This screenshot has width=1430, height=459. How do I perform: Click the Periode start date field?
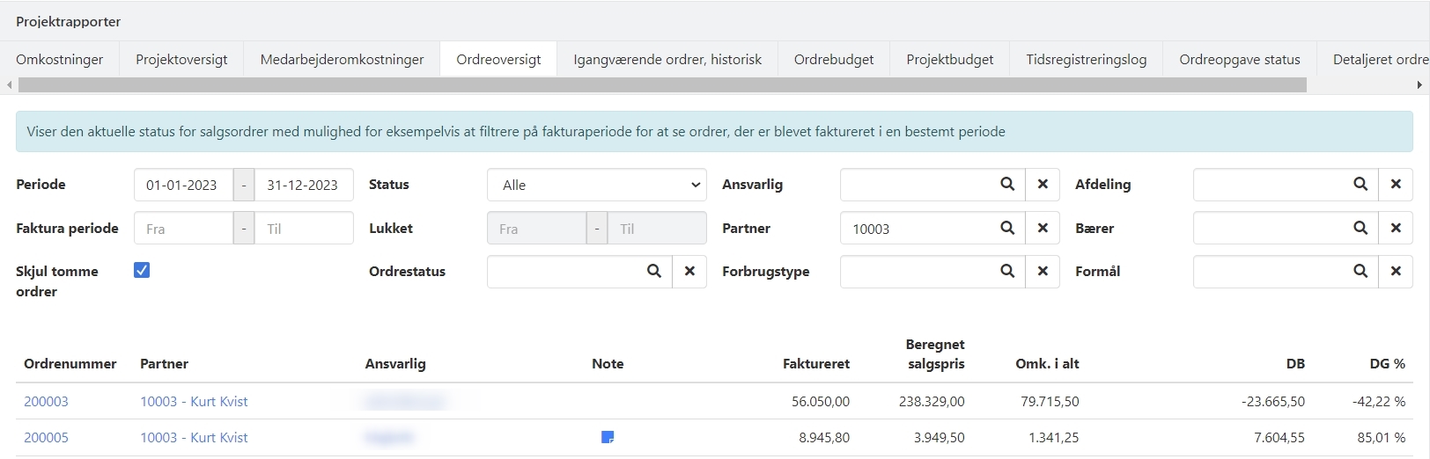point(182,186)
